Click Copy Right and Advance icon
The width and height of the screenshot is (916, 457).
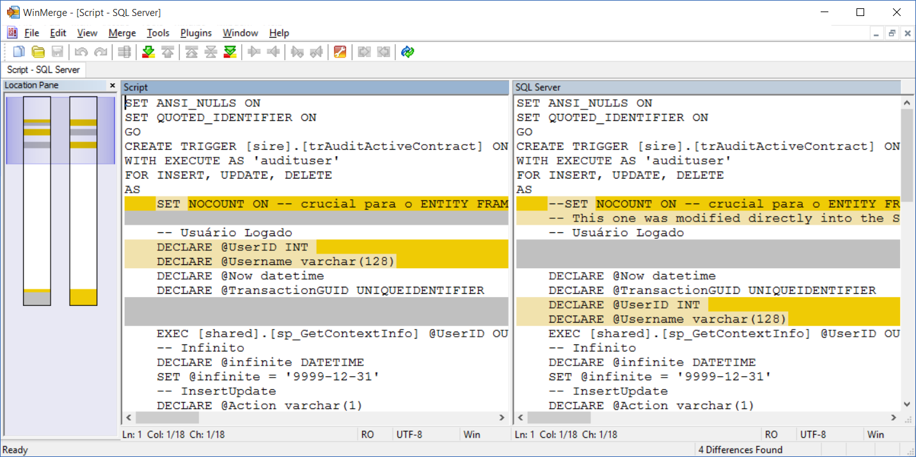[297, 52]
